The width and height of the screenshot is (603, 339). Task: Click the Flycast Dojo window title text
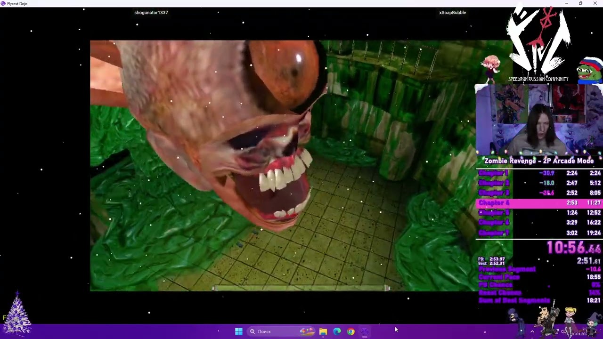click(17, 4)
